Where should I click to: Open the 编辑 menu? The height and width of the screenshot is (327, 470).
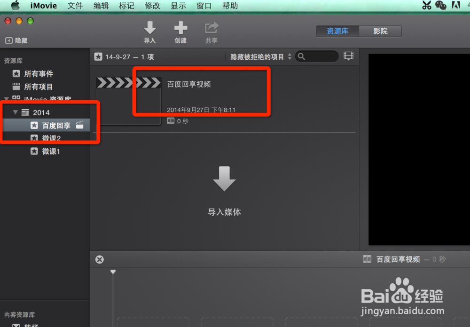pos(101,6)
